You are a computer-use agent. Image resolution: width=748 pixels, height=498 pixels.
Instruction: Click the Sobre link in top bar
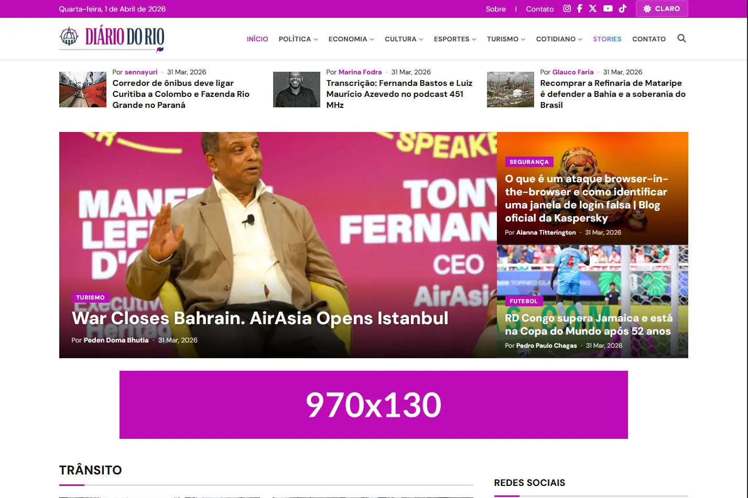496,9
